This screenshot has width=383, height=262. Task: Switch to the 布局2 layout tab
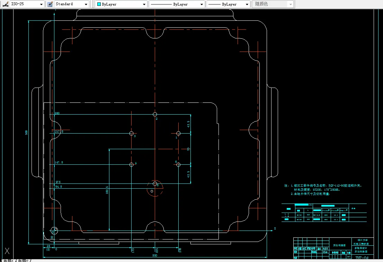(24, 261)
